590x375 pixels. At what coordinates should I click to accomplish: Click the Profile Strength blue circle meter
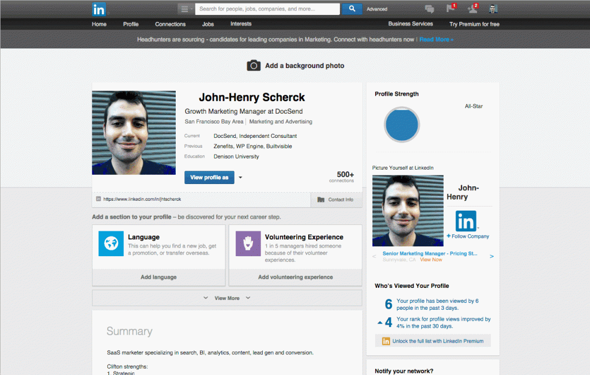pos(402,125)
